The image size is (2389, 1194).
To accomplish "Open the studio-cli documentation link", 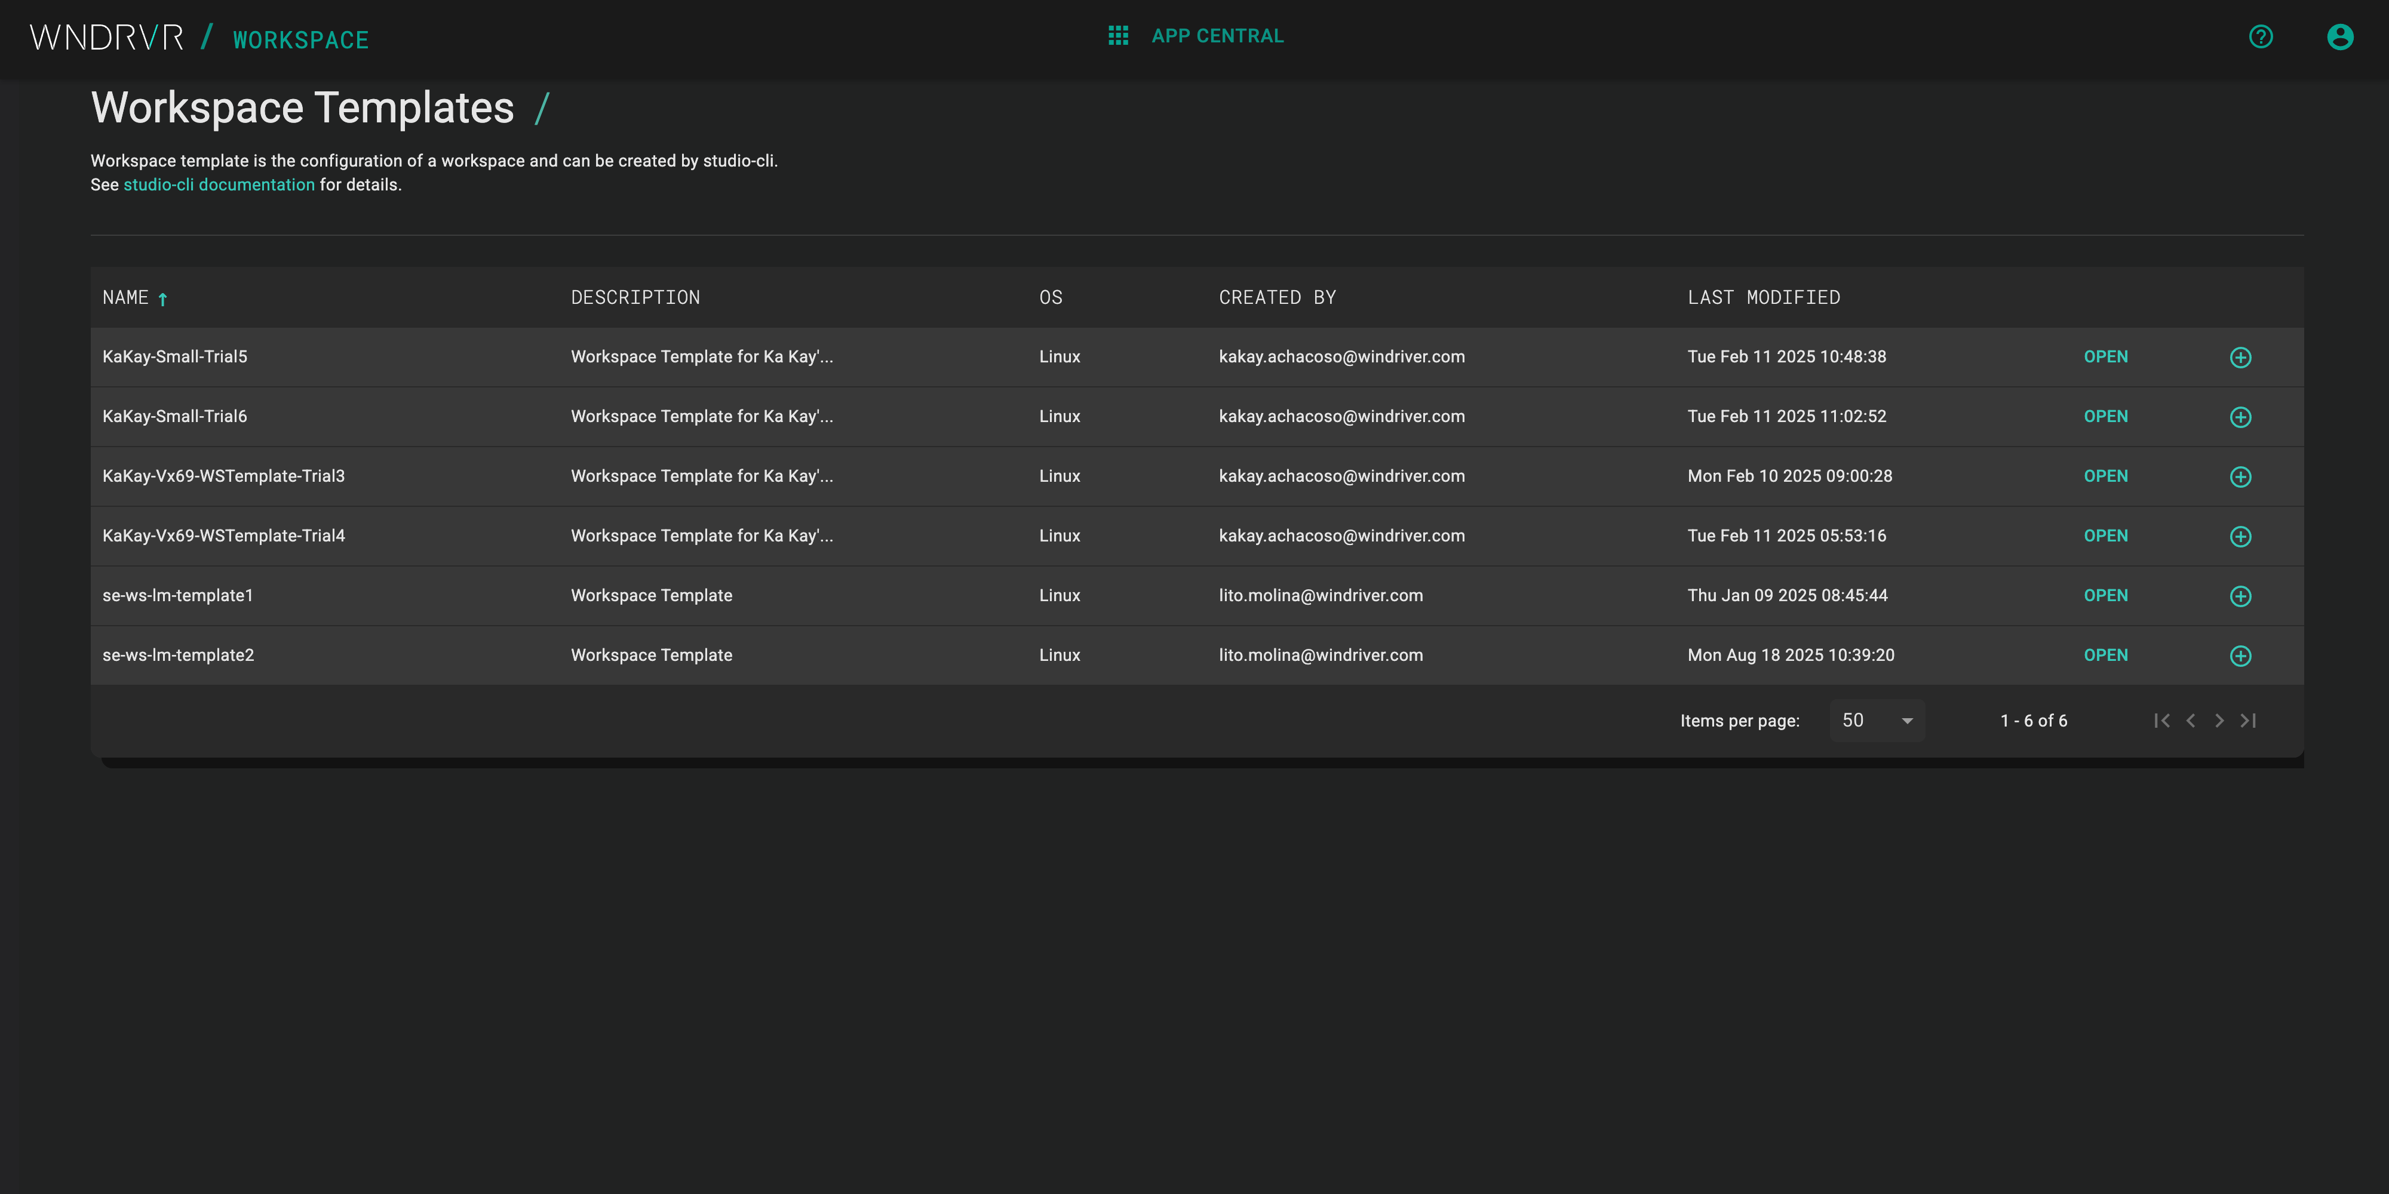I will [x=219, y=184].
